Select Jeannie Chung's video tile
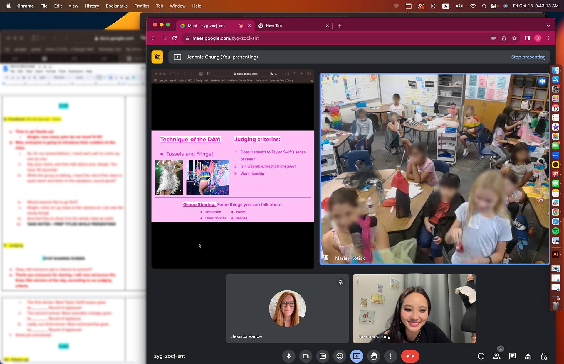564x364 pixels. [414, 309]
